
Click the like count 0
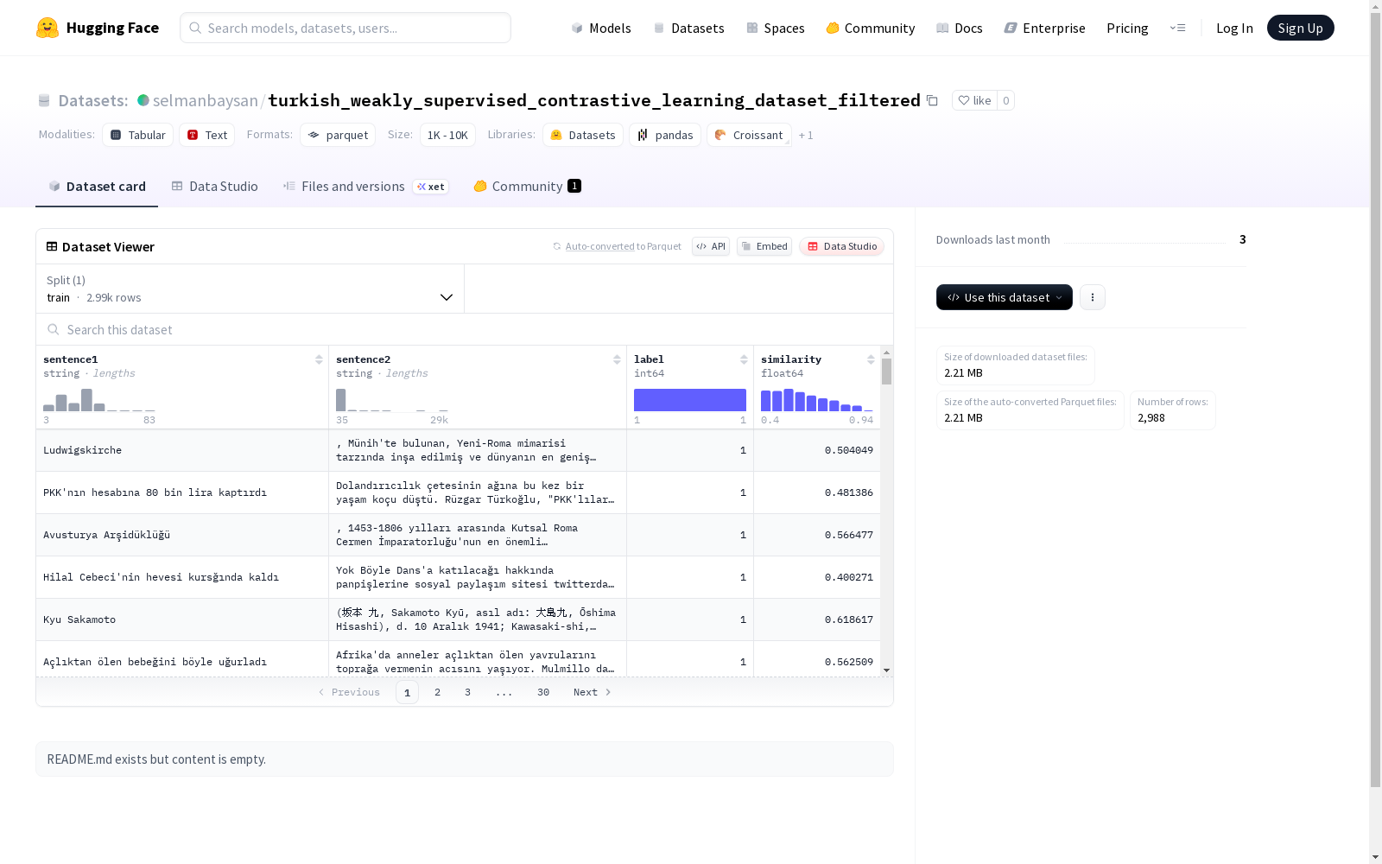[1005, 100]
